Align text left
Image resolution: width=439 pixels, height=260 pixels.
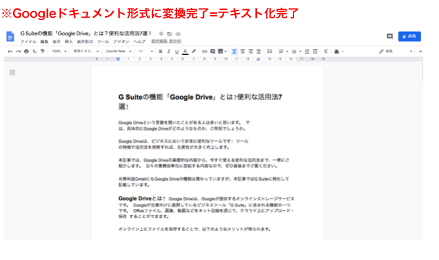point(235,52)
